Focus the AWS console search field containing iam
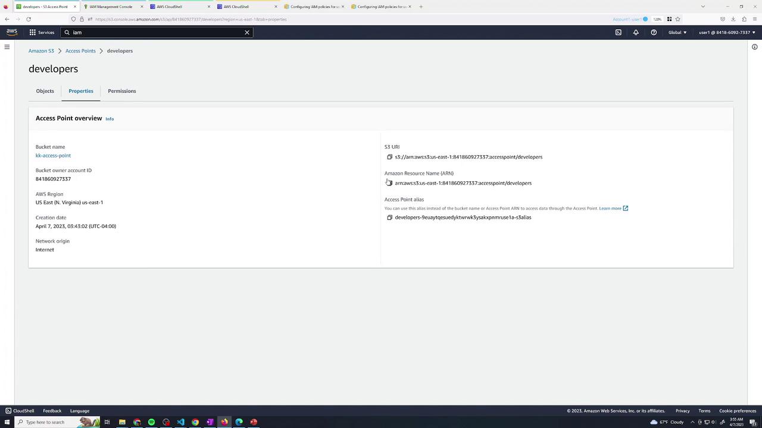The image size is (762, 428). coord(157,32)
